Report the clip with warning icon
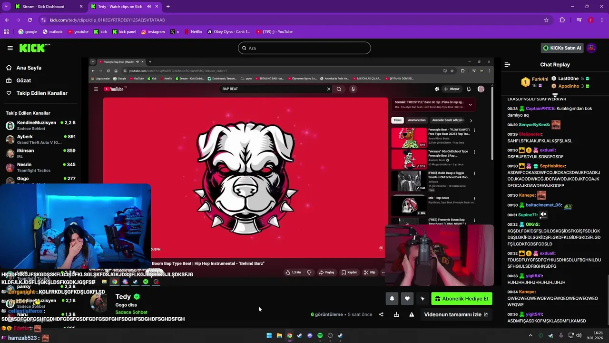Image resolution: width=609 pixels, height=343 pixels. pyautogui.click(x=412, y=314)
